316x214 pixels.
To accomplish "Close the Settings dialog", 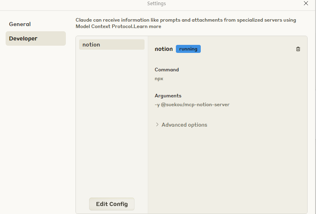I will 306,3.
